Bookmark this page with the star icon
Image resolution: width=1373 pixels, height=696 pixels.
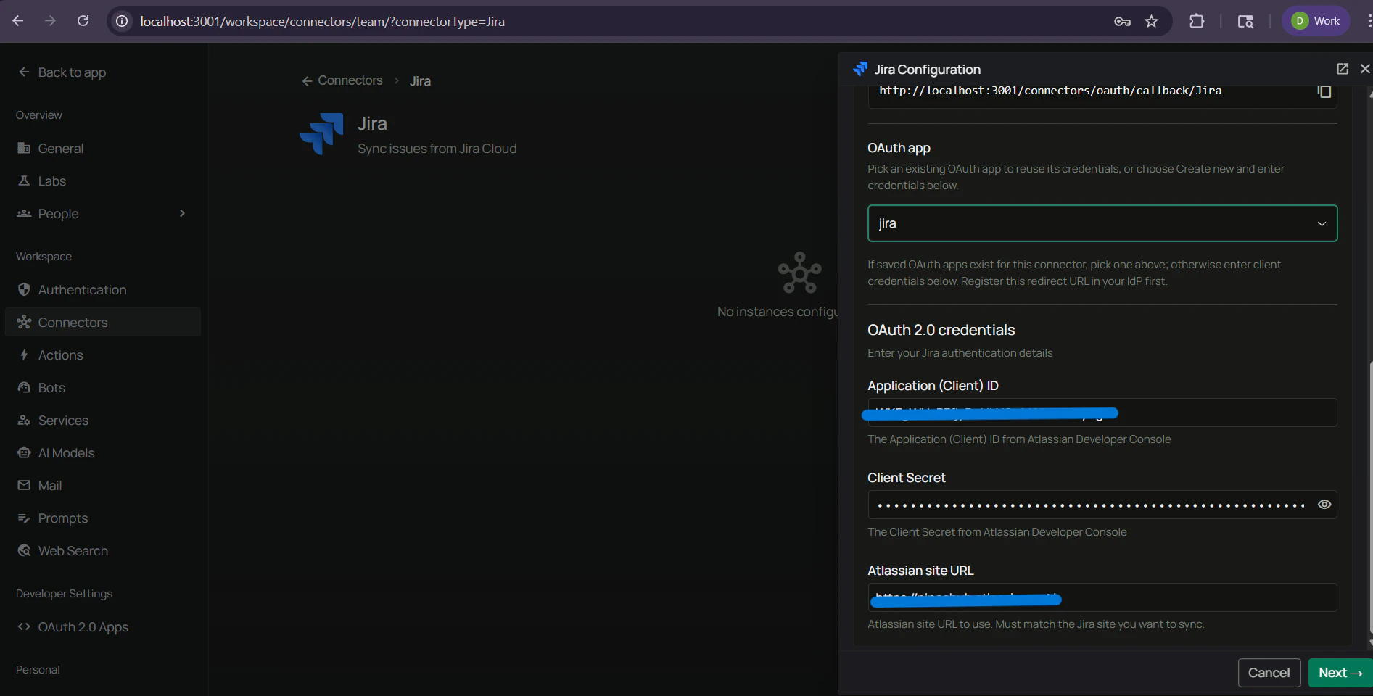tap(1152, 21)
